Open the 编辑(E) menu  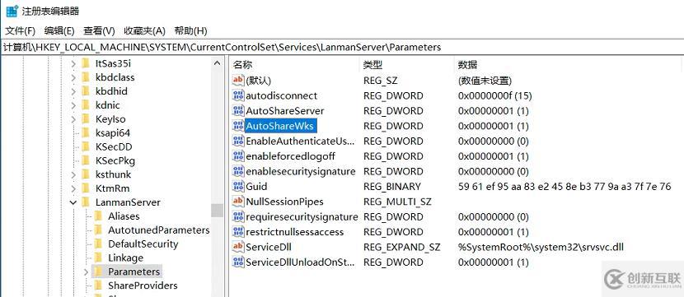pyautogui.click(x=59, y=31)
